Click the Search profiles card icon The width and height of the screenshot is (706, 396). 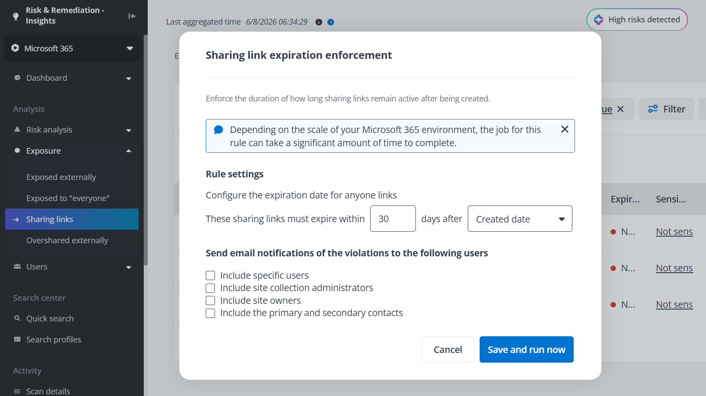tap(17, 339)
